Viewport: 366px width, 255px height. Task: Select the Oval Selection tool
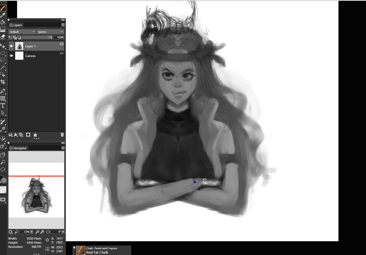tap(3, 53)
